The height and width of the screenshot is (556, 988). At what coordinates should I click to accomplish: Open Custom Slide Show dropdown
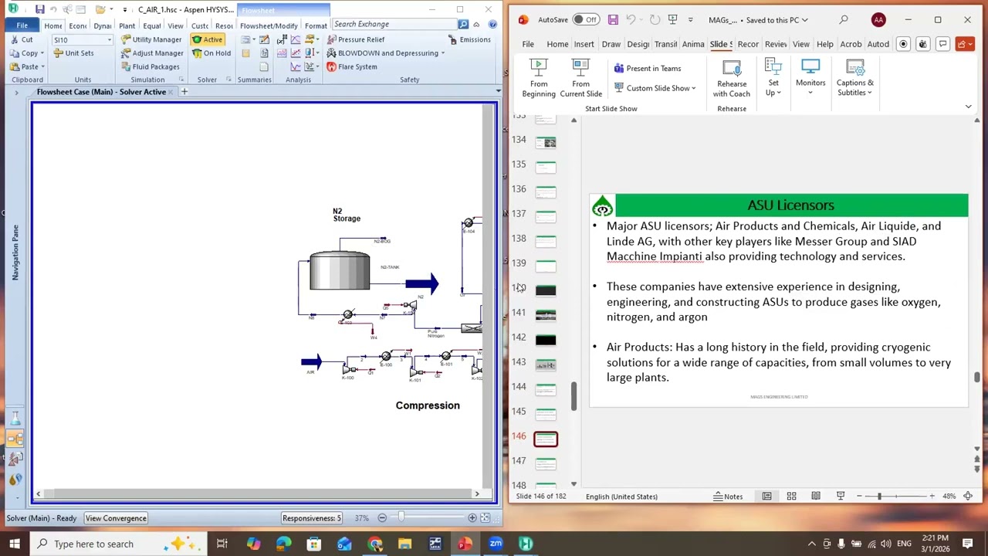(x=655, y=88)
